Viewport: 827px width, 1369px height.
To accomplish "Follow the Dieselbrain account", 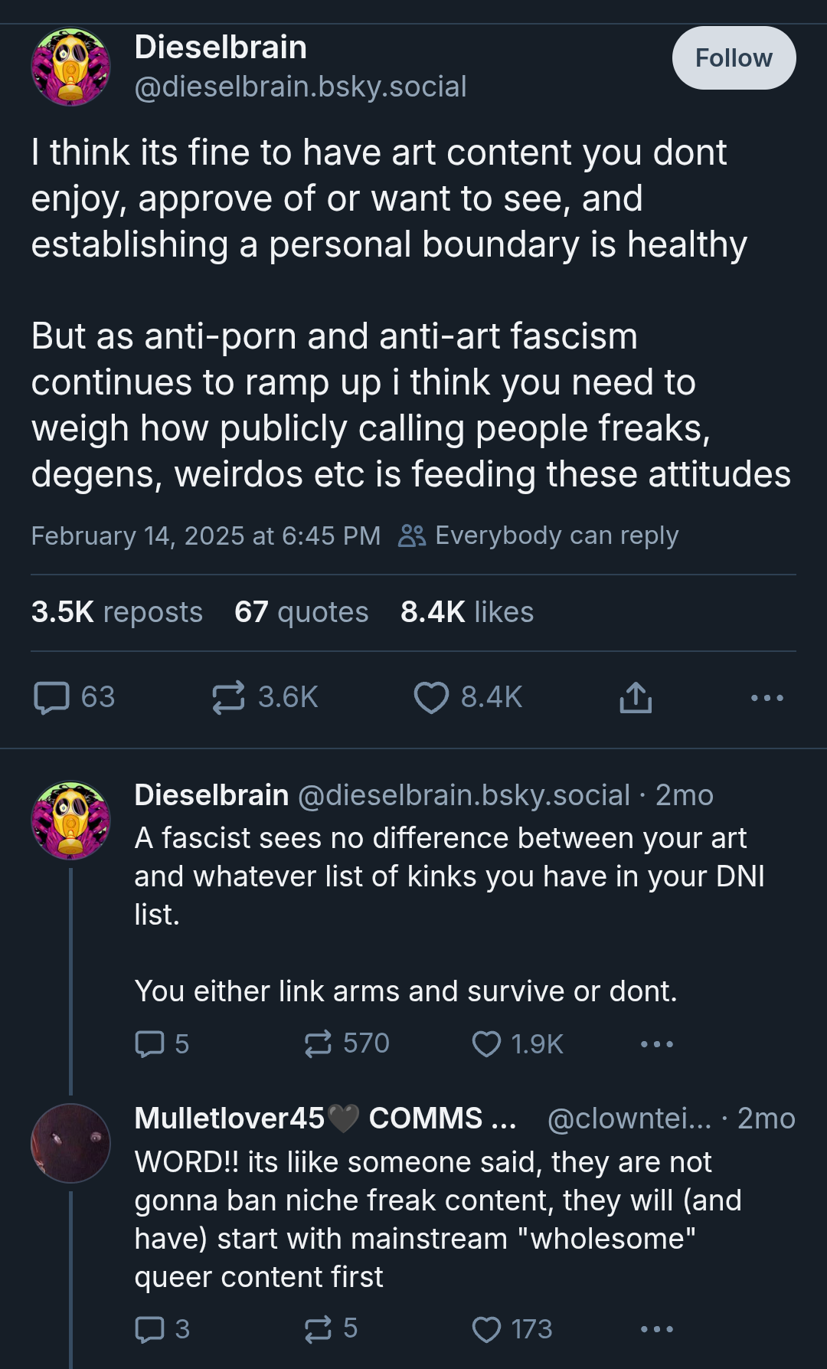I will [x=734, y=58].
